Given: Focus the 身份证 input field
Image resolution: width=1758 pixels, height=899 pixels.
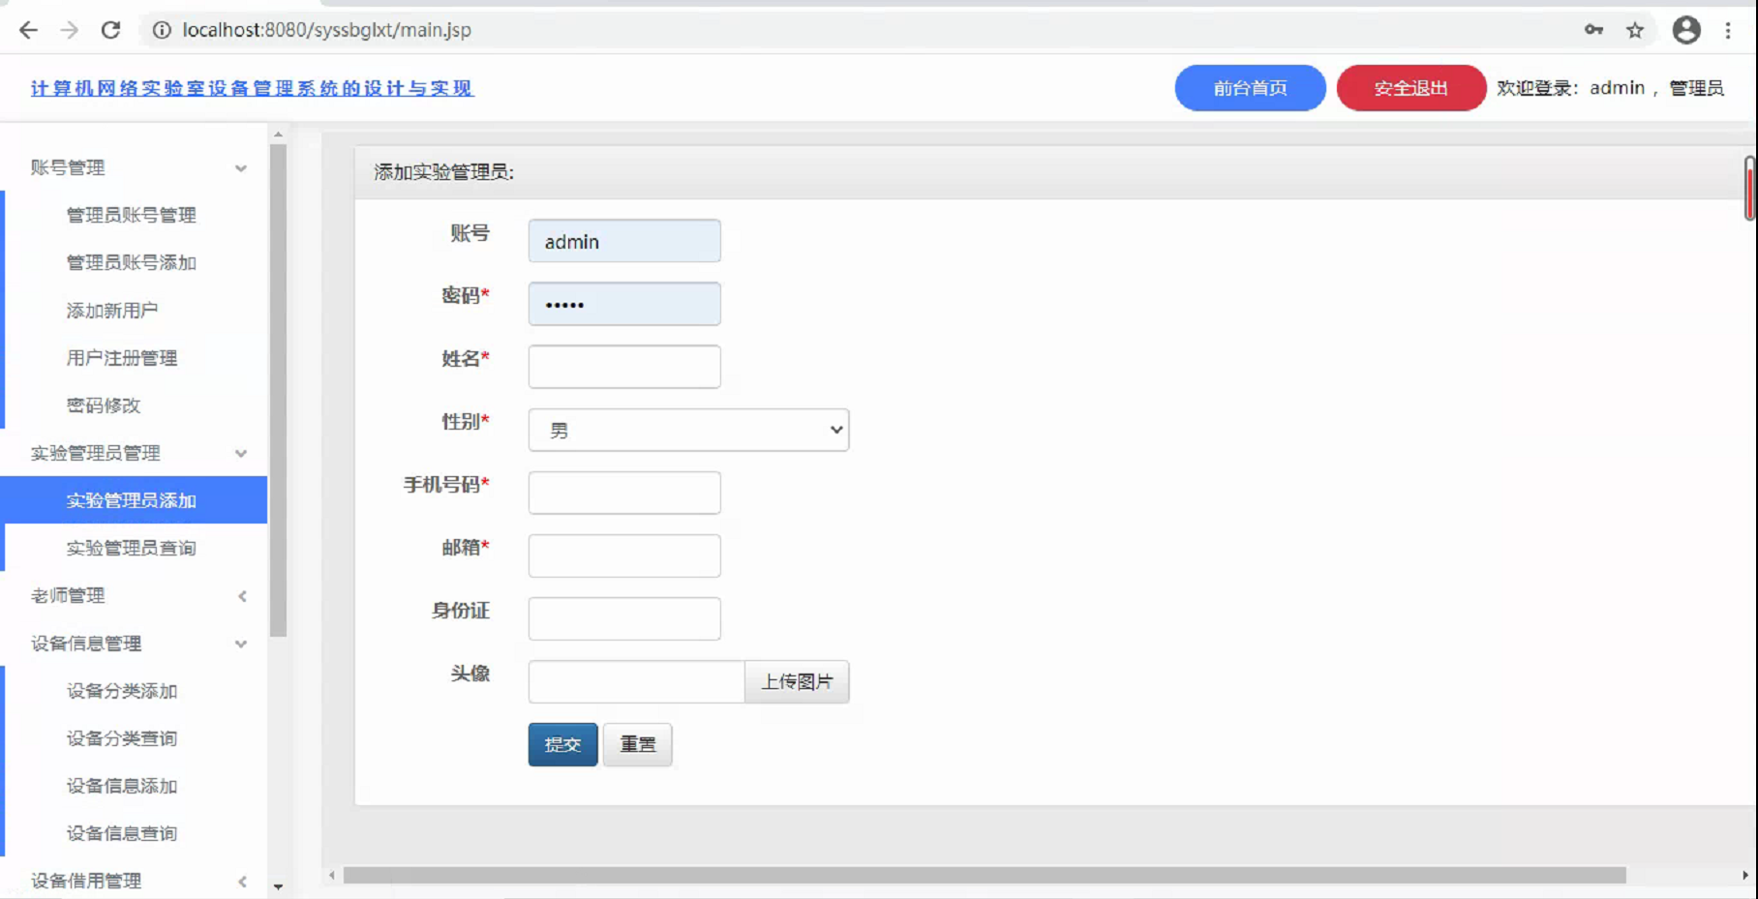Looking at the screenshot, I should [624, 618].
